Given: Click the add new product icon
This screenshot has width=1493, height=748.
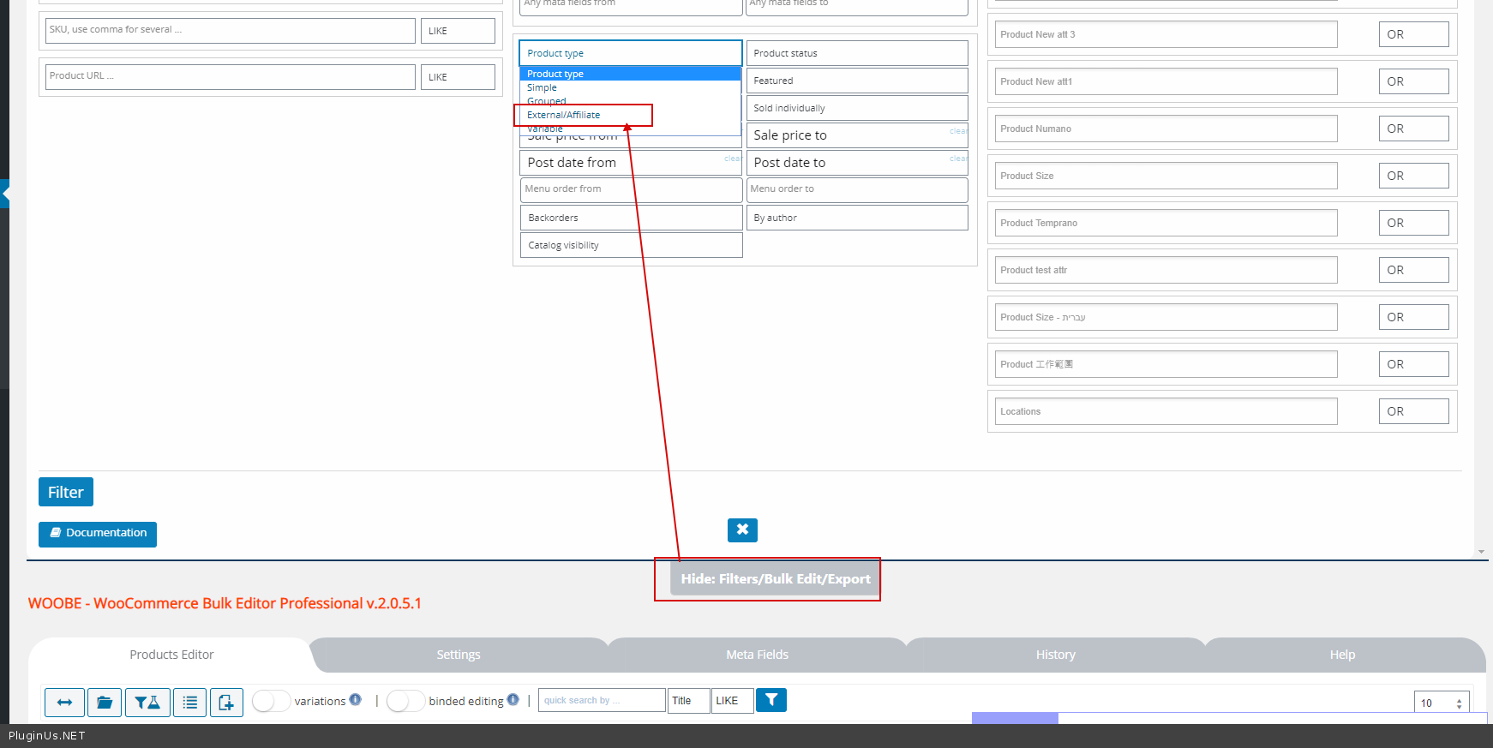Looking at the screenshot, I should click(226, 703).
